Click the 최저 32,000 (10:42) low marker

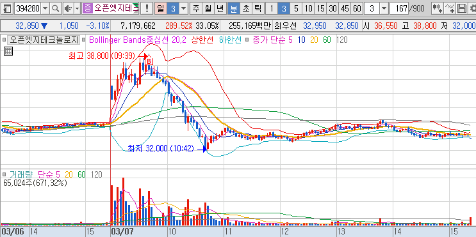(161, 149)
